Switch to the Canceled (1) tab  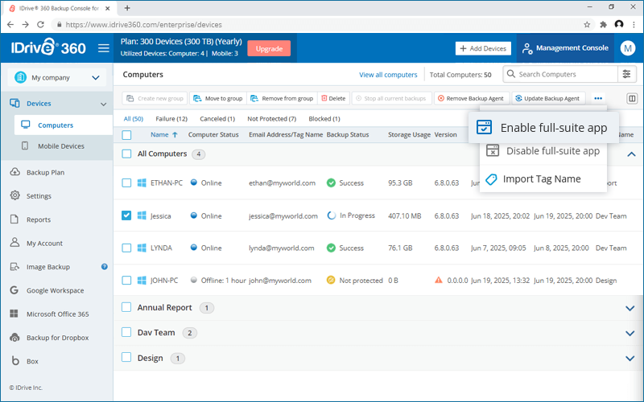(x=217, y=119)
